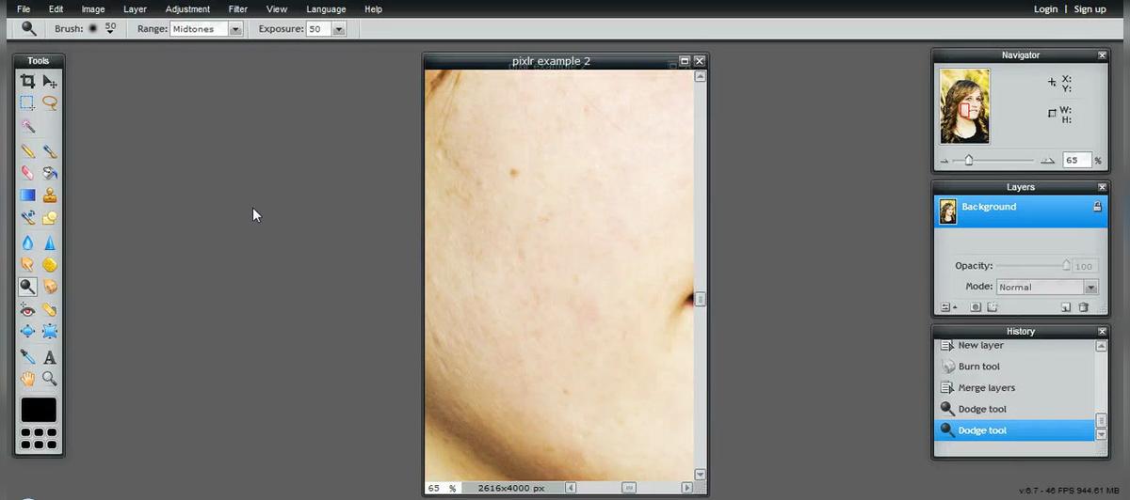1130x500 pixels.
Task: Click the Navigator zoom percentage field
Action: (1076, 161)
